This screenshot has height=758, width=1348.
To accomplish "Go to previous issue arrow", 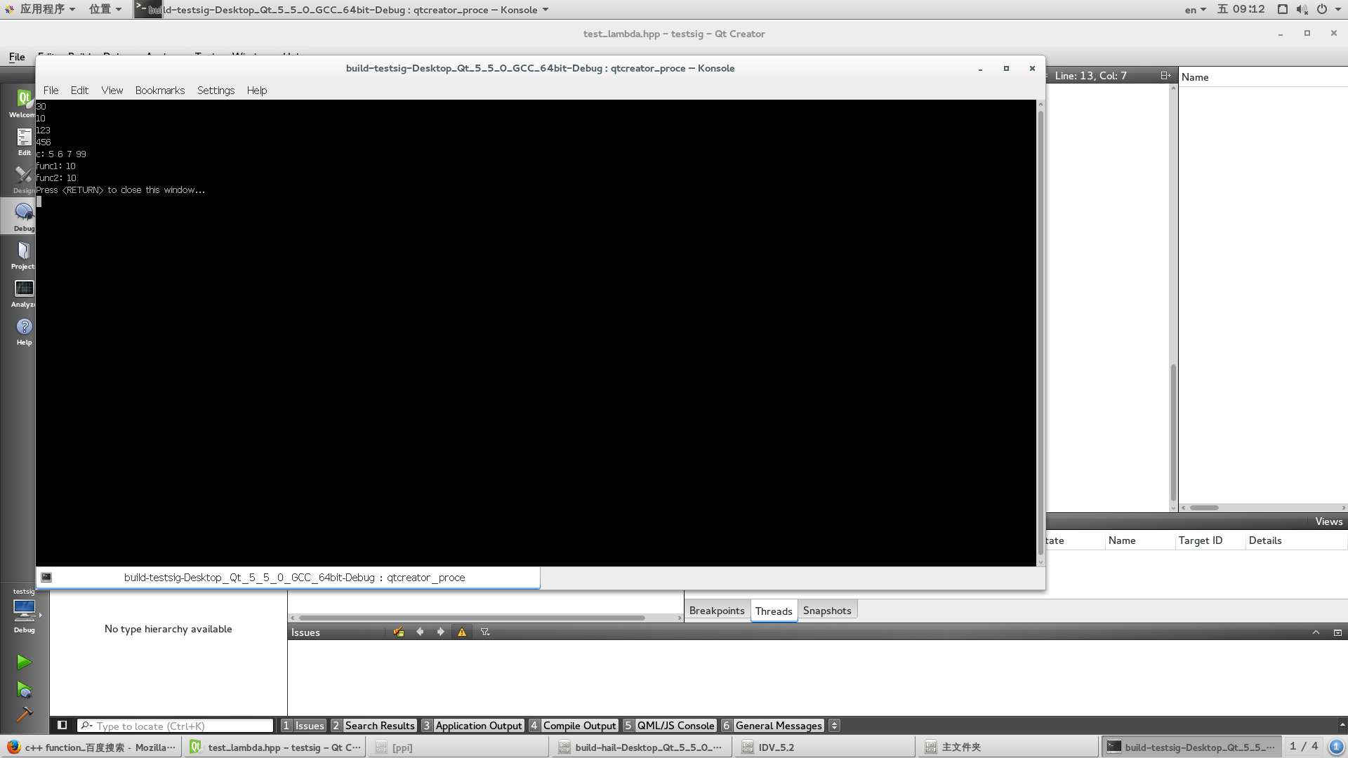I will [x=420, y=632].
